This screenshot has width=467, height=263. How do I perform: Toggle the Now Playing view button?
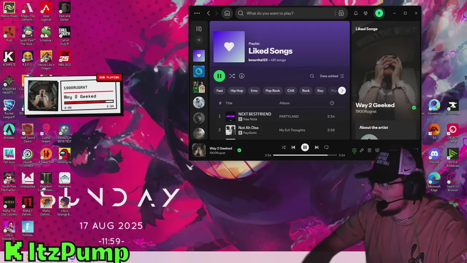click(x=354, y=150)
